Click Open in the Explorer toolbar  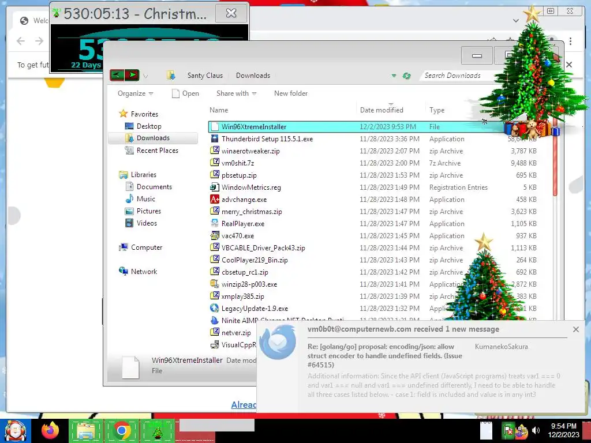tap(185, 93)
